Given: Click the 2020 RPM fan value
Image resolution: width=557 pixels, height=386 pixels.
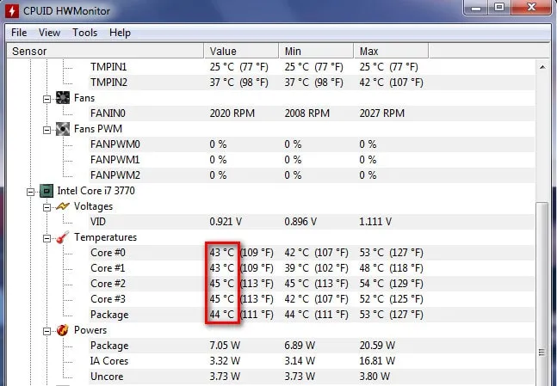Looking at the screenshot, I should 232,113.
